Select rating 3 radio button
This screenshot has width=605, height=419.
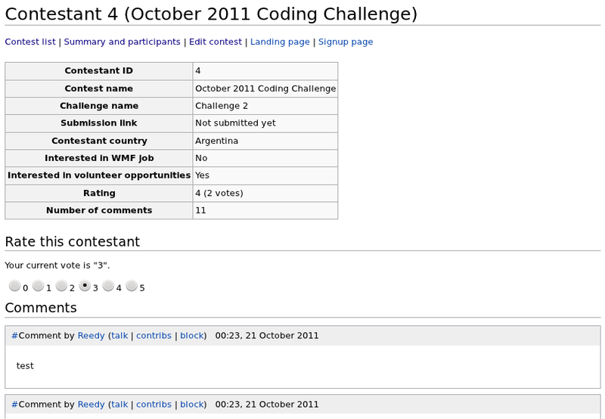(85, 286)
